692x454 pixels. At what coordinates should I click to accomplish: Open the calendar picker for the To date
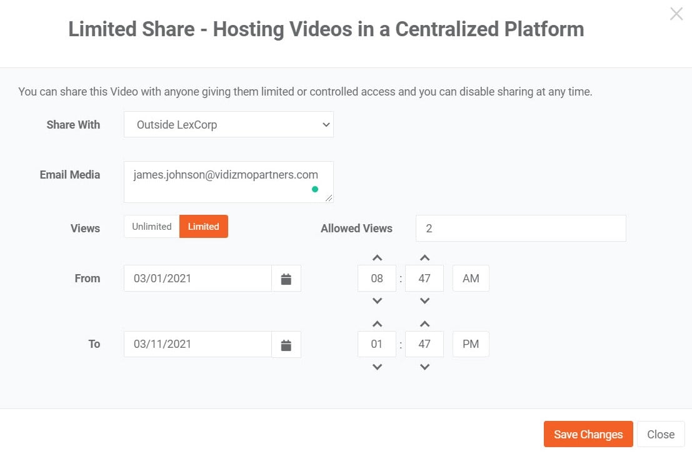point(286,344)
